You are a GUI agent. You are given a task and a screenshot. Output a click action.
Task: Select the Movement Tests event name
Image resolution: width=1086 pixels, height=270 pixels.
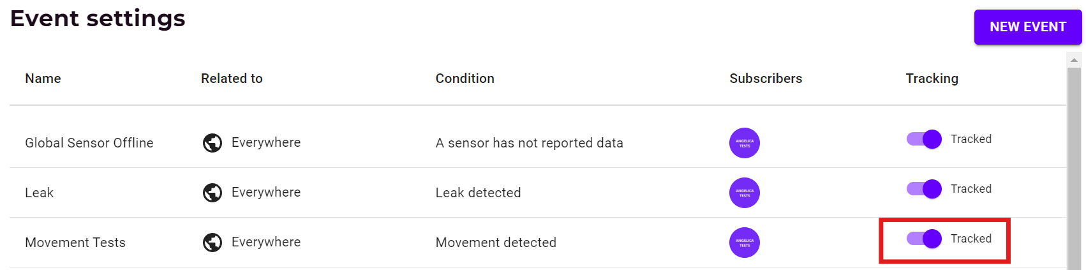[x=75, y=243]
